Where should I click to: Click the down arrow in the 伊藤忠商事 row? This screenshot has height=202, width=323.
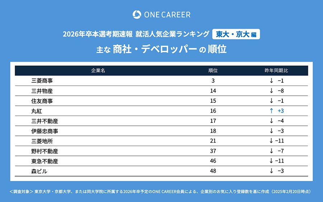[271, 131]
